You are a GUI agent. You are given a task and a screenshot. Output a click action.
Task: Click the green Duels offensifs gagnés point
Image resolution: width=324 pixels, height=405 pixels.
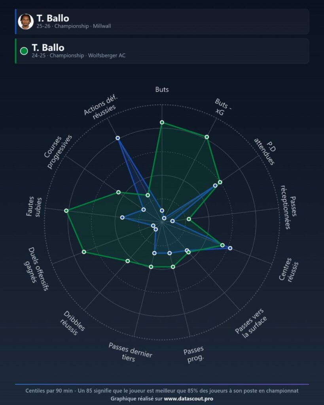click(84, 252)
